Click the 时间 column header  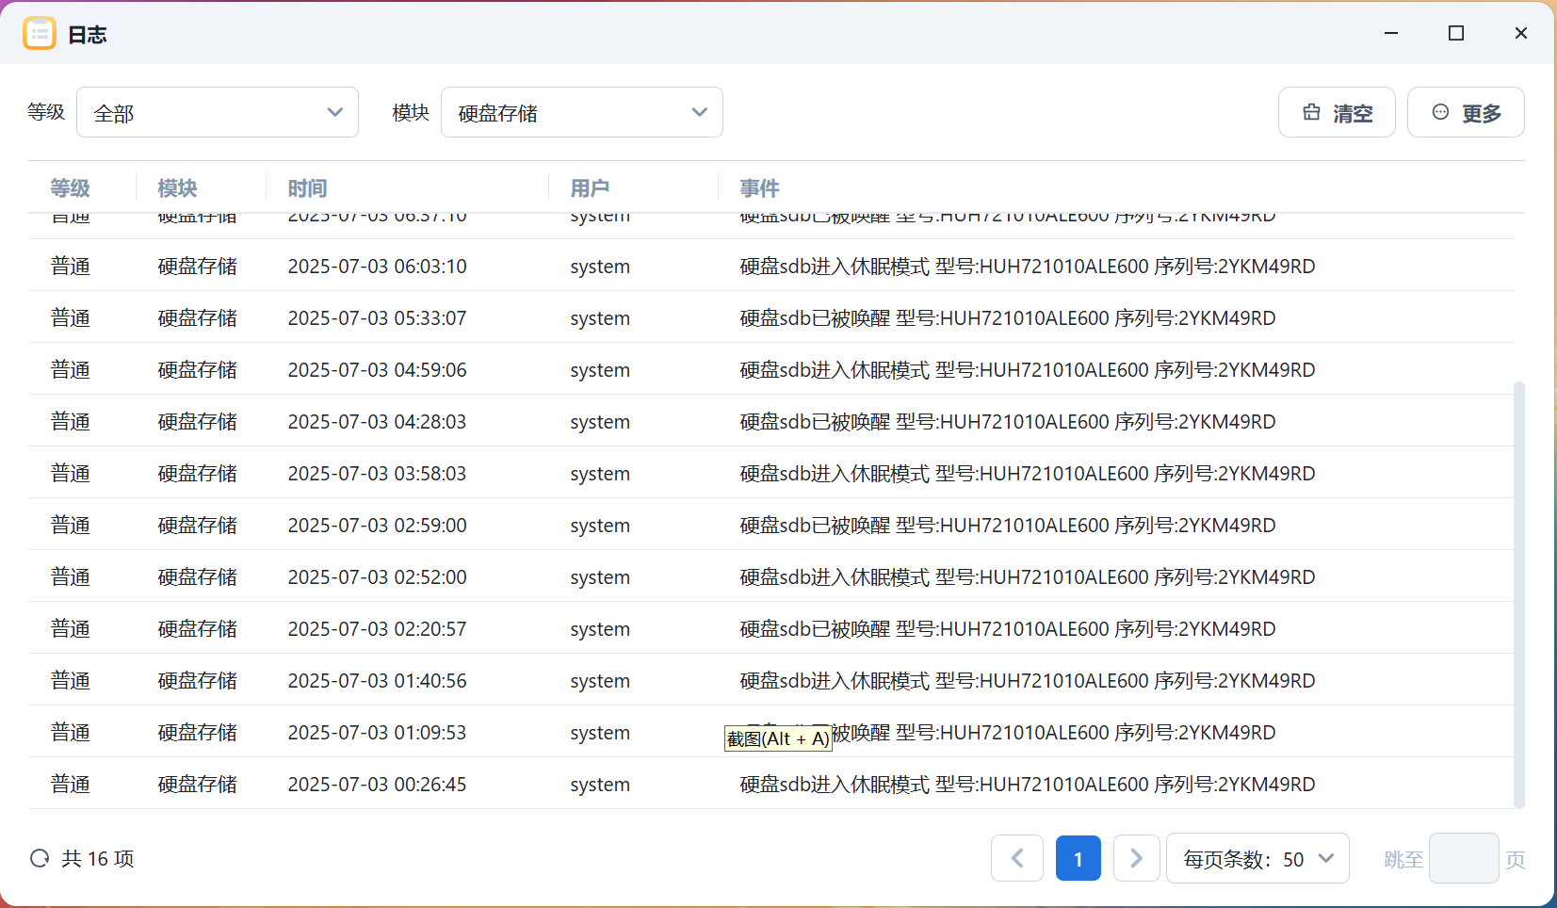[x=307, y=188]
